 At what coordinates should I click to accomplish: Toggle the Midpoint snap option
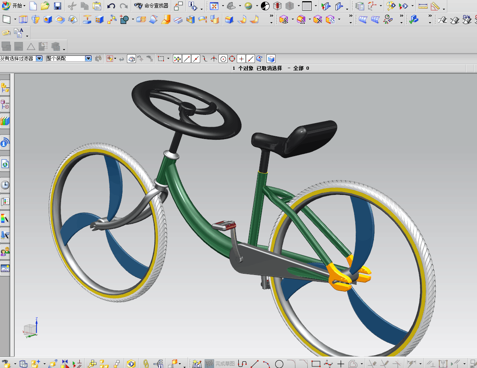196,59
